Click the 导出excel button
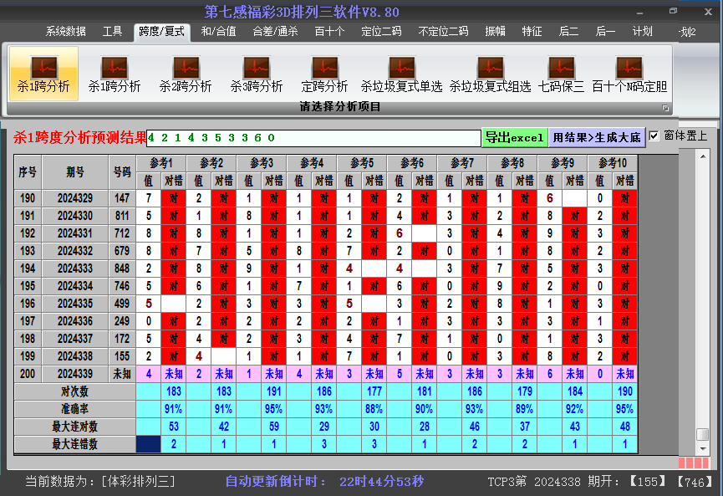Viewport: 723px width, 496px height. coord(515,137)
